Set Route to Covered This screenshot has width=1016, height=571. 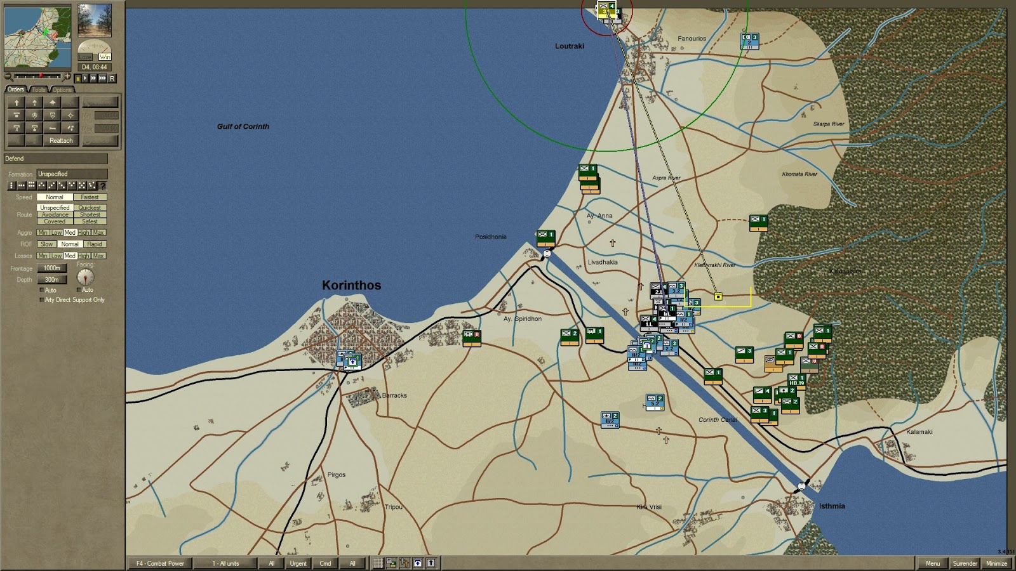[x=55, y=221]
